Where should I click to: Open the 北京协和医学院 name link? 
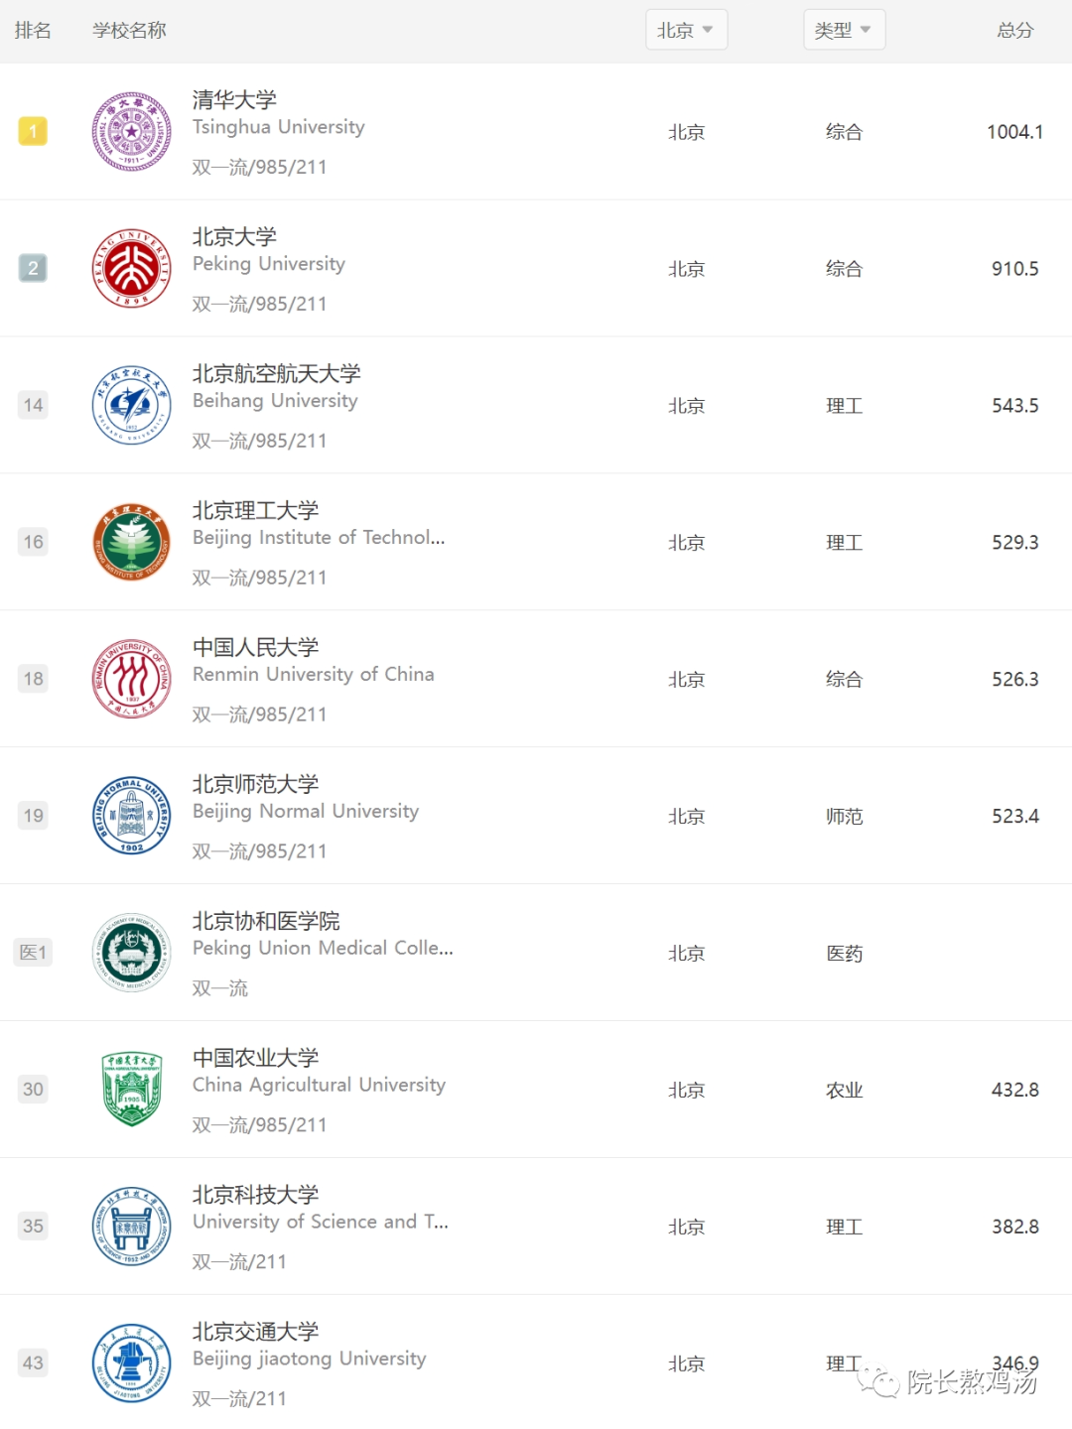coord(266,921)
